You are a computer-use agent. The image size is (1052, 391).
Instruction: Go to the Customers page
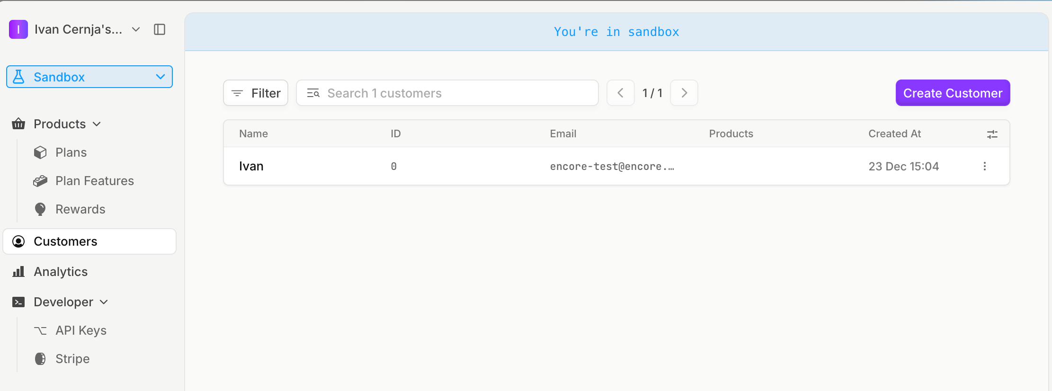[x=65, y=241]
